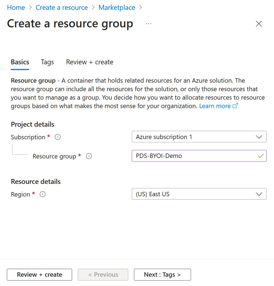
Task: Click the Review + create button
Action: 39,275
